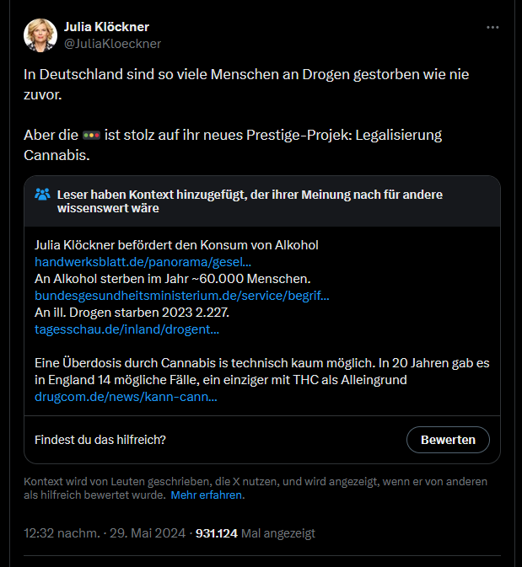Visit the drugcom.de cannabis news link
The height and width of the screenshot is (567, 522).
(126, 397)
